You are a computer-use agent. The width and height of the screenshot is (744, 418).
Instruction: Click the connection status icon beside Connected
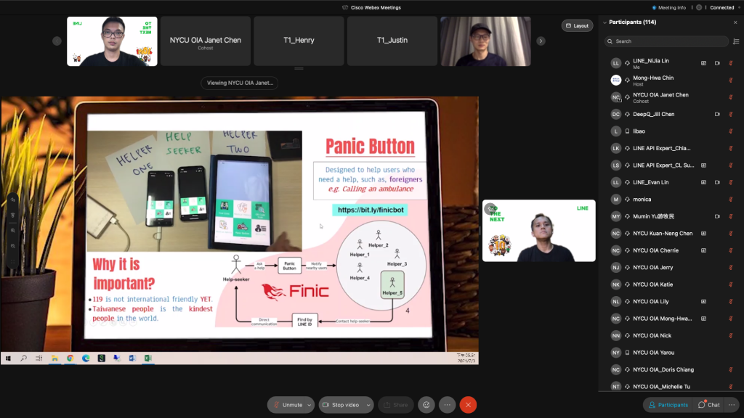click(699, 7)
